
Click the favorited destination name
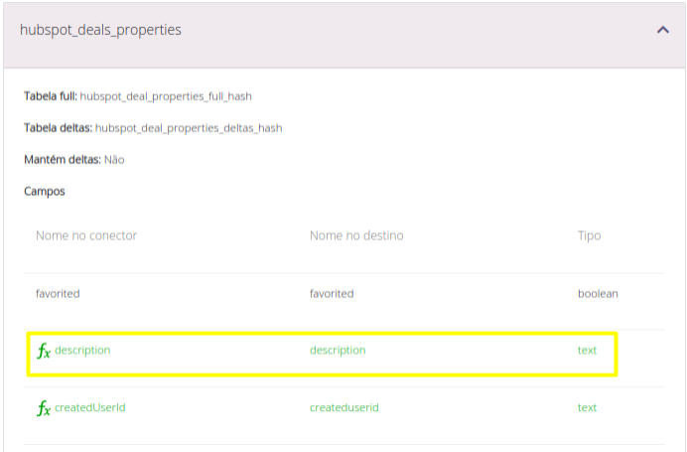332,294
